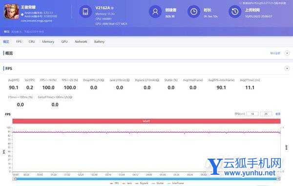Click help icon beside Jank metric
Image resolution: width=293 pixels, height=186 pixels.
[x=128, y=80]
